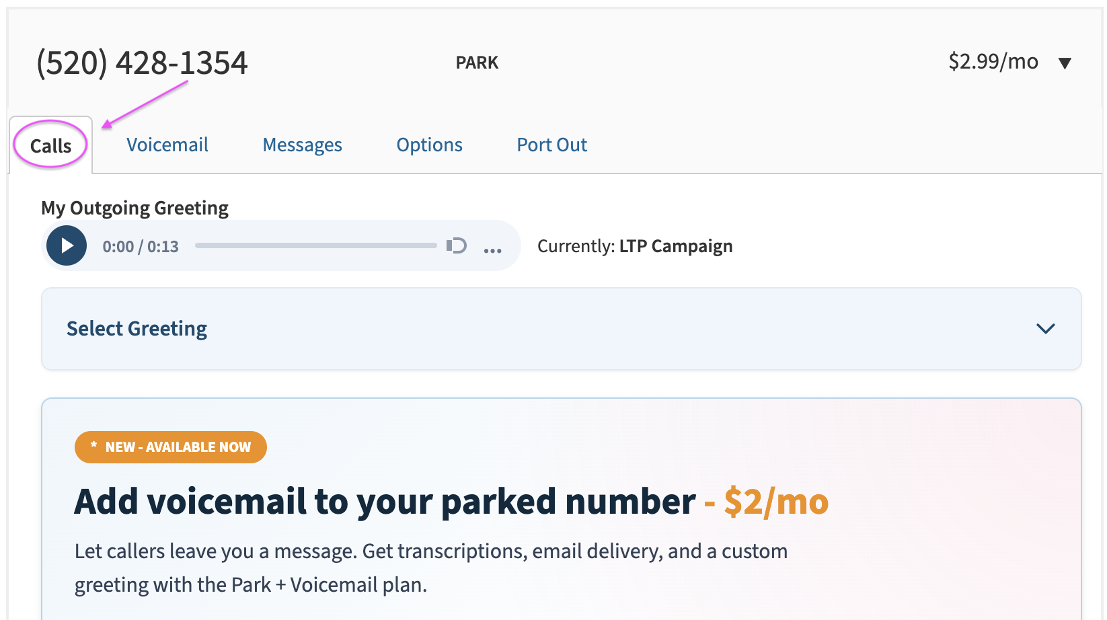Click the $2.99/mo plan price

(x=993, y=62)
